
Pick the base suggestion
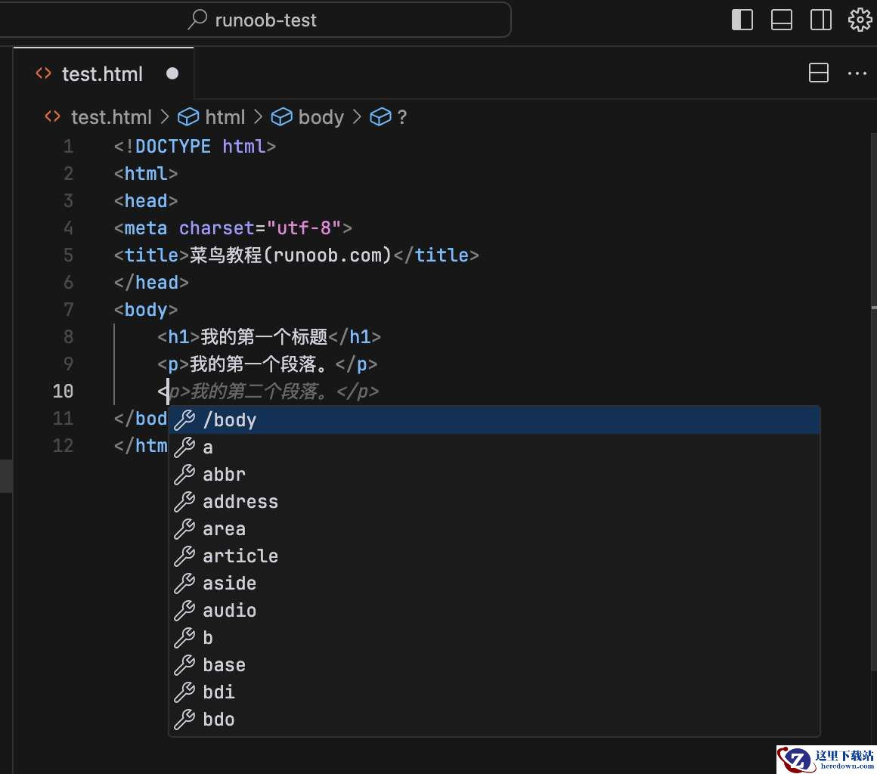(x=494, y=665)
